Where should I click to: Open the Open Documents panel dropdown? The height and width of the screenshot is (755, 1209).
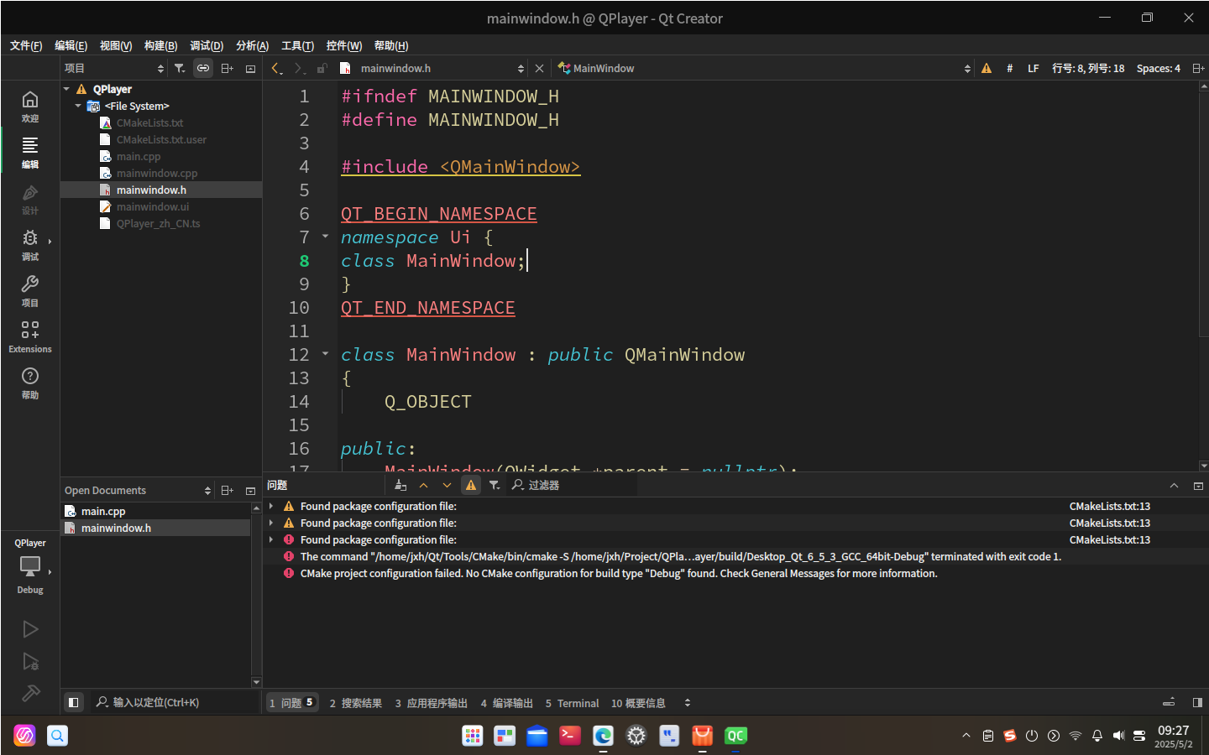click(138, 490)
